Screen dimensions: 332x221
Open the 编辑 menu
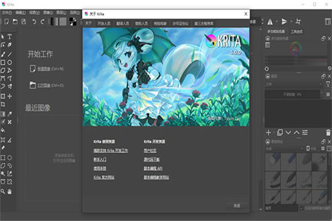(20, 13)
